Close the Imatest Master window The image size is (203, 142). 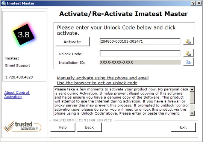tap(199, 3)
